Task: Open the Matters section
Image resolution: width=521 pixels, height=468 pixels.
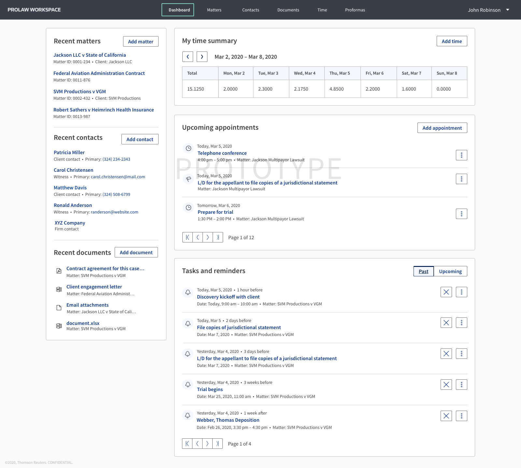Action: tap(214, 10)
